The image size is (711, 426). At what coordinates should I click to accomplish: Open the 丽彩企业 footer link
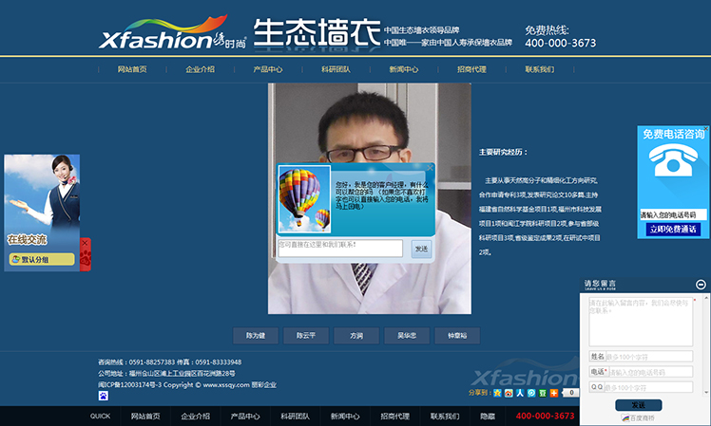pos(264,385)
